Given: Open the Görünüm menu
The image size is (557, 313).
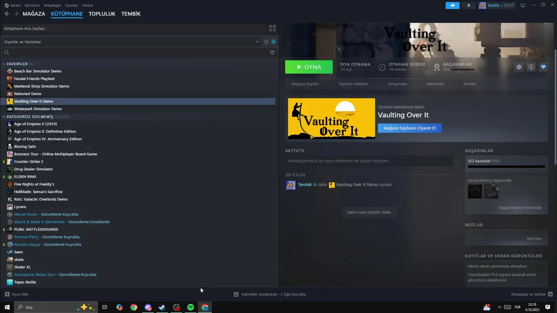Looking at the screenshot, I should (32, 5).
